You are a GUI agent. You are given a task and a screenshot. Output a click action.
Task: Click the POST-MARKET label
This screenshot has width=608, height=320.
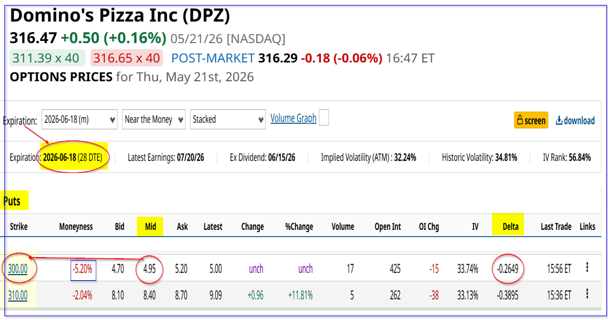tap(213, 58)
